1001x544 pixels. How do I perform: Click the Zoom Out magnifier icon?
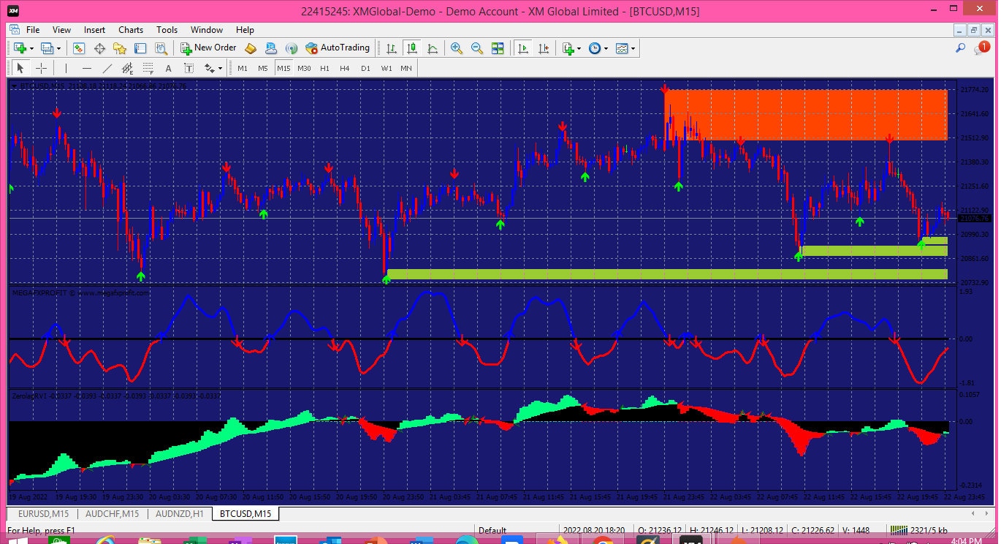click(477, 48)
